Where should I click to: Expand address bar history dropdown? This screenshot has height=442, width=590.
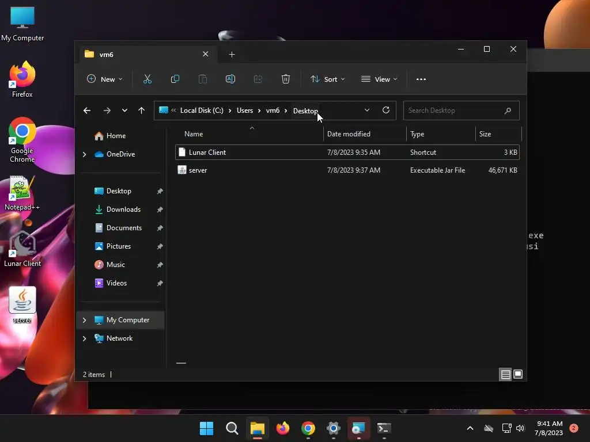click(x=367, y=110)
